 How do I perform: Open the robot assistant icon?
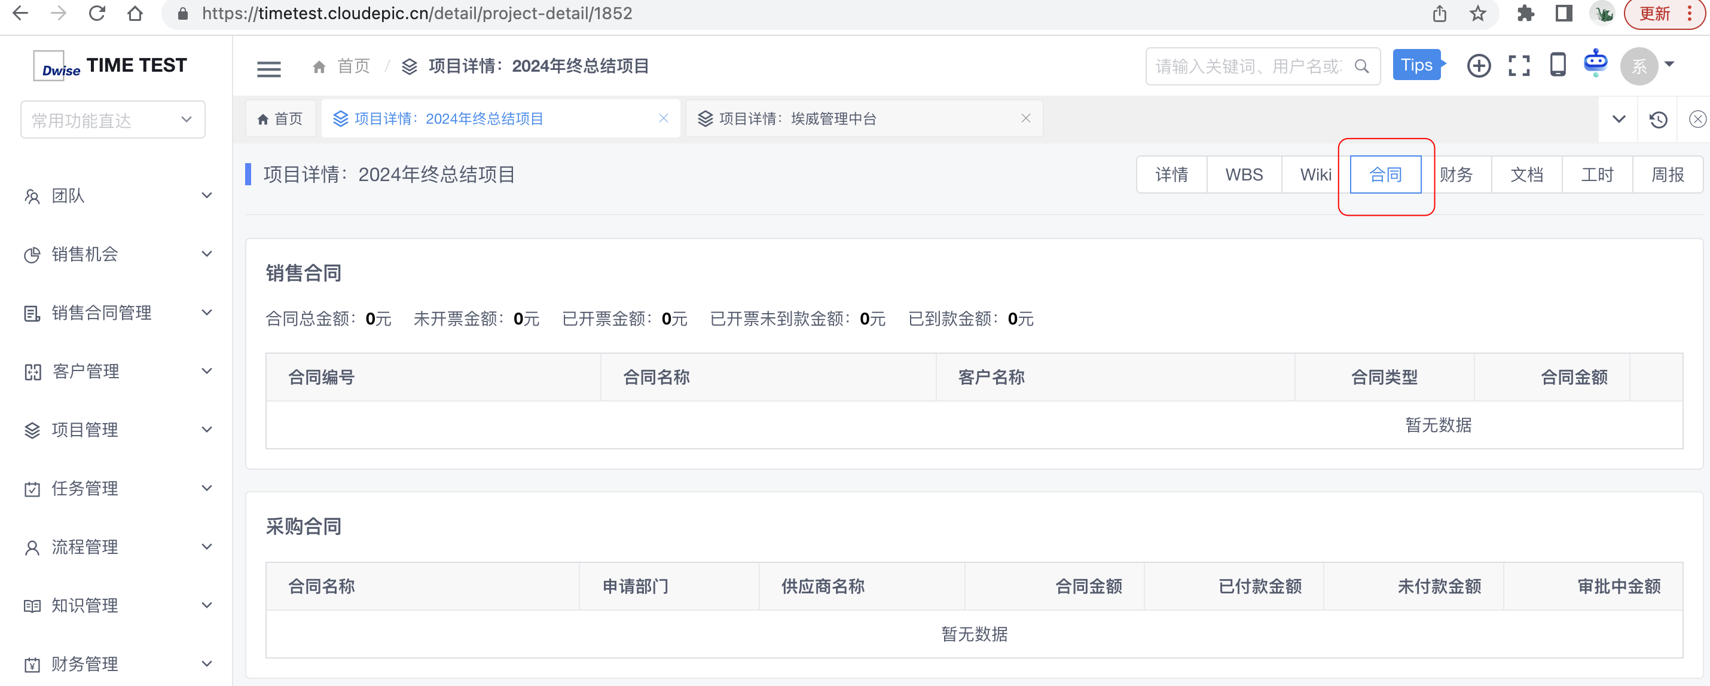1595,64
